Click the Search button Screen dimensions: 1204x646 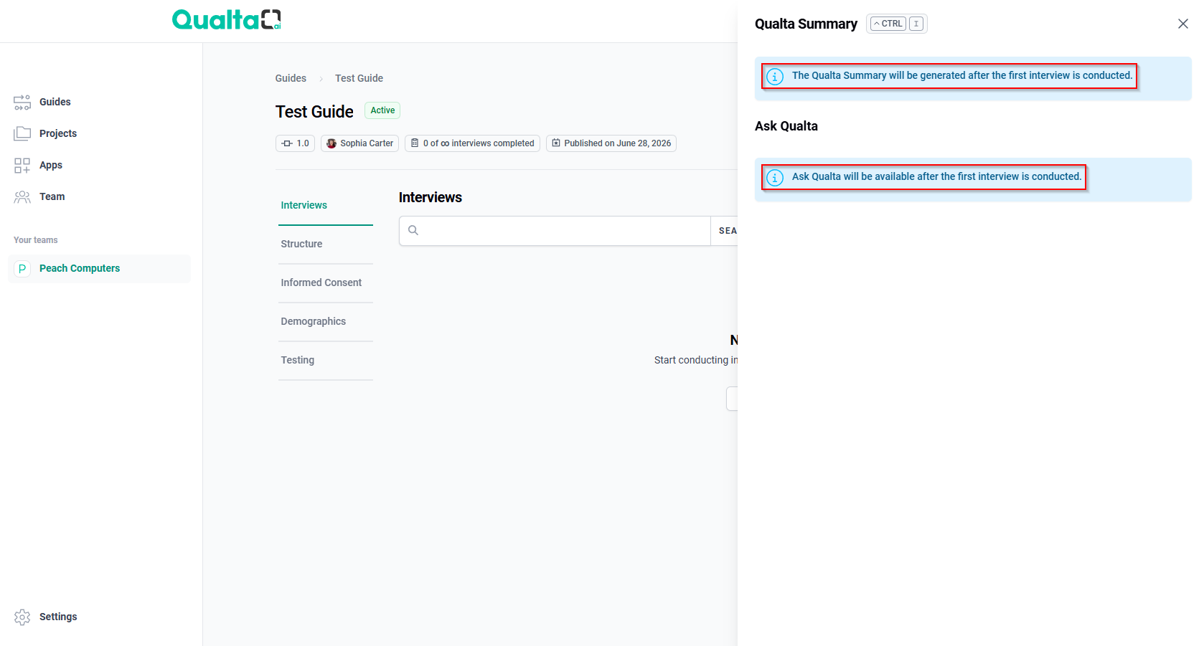(725, 231)
